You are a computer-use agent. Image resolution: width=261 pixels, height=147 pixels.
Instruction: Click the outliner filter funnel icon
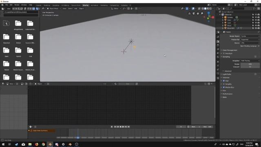tap(254, 8)
